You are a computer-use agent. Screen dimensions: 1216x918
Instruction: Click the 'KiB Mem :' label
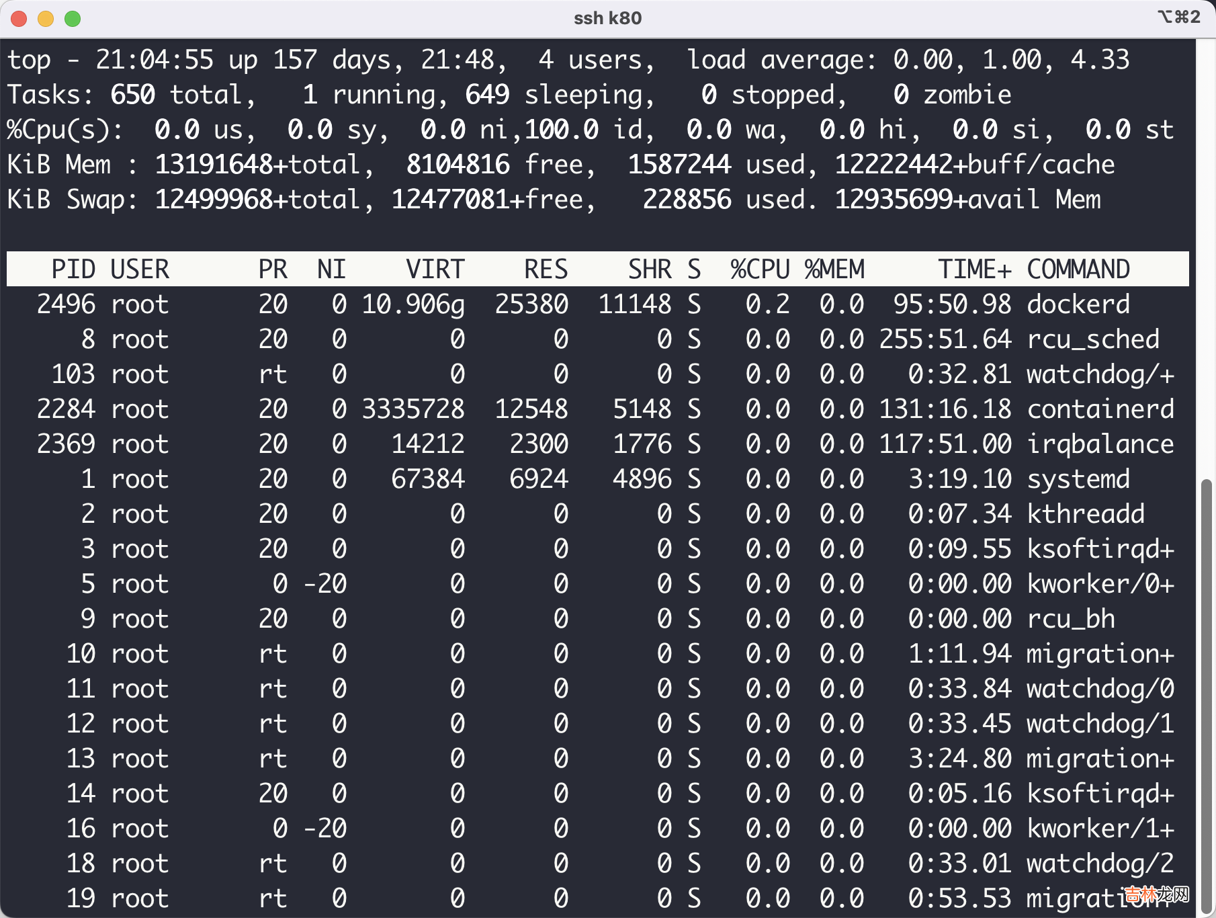point(73,165)
